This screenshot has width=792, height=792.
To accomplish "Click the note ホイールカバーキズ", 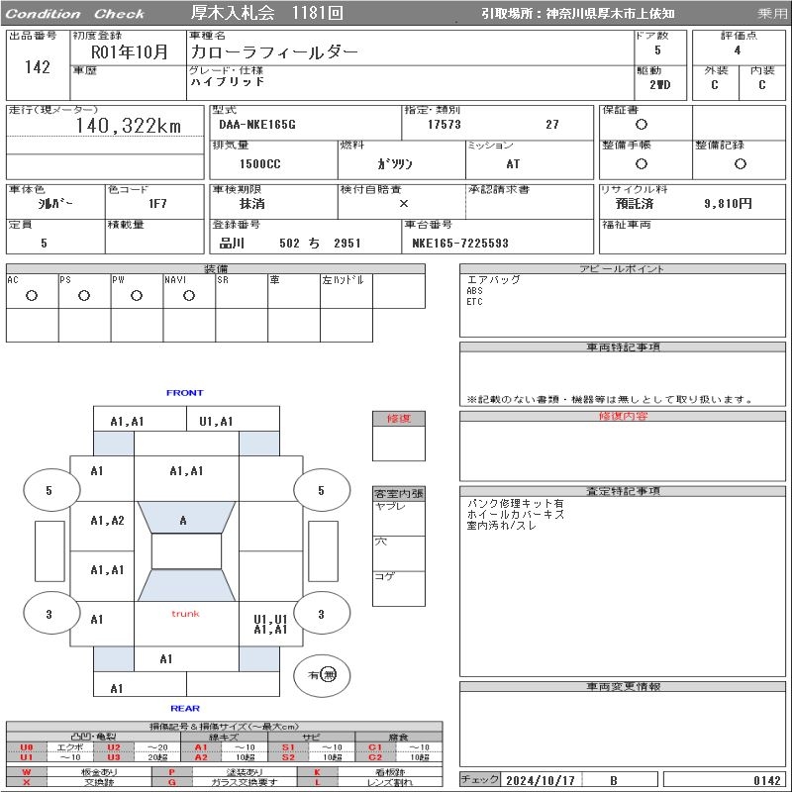I will (x=515, y=515).
